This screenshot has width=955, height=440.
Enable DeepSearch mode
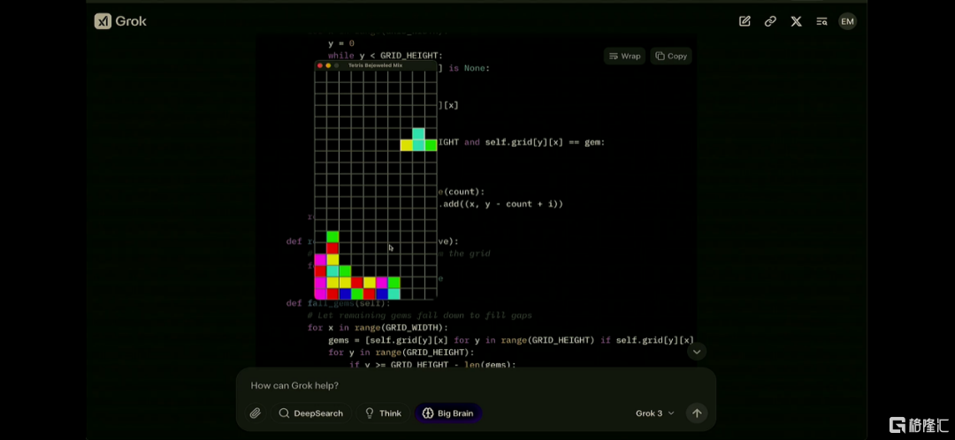pyautogui.click(x=311, y=413)
